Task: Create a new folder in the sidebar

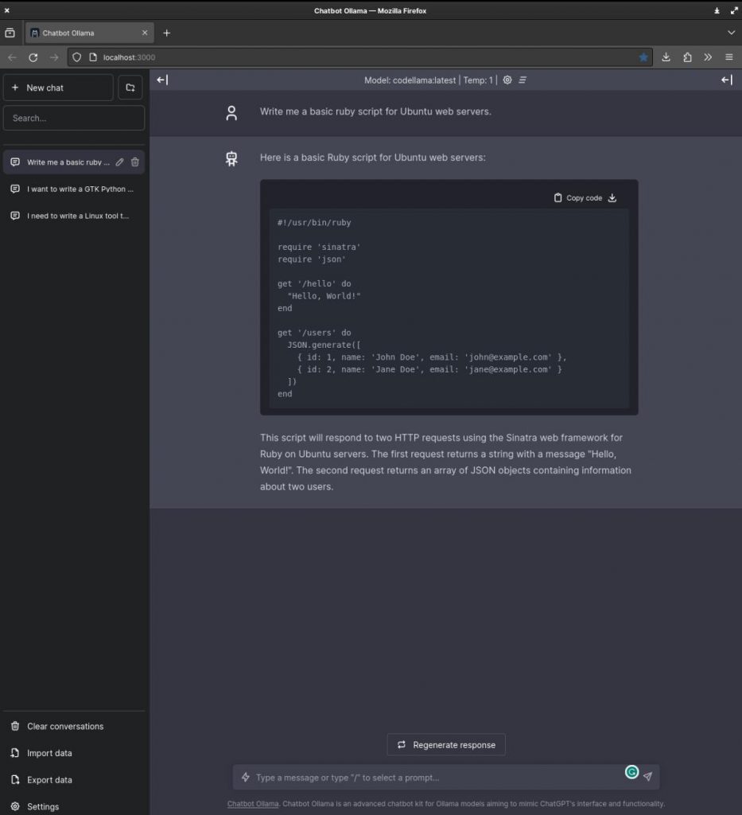Action: [130, 88]
